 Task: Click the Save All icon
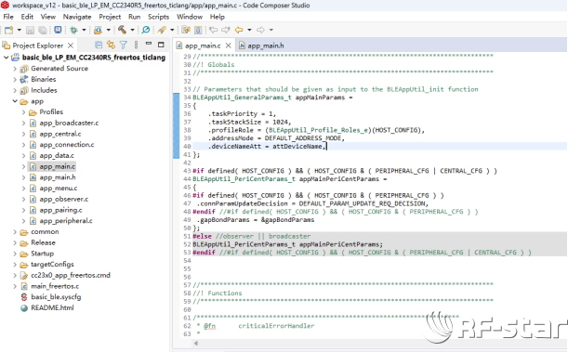[x=43, y=30]
